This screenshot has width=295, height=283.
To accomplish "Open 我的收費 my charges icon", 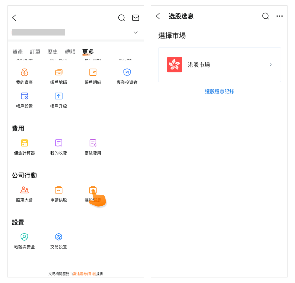I will (59, 143).
